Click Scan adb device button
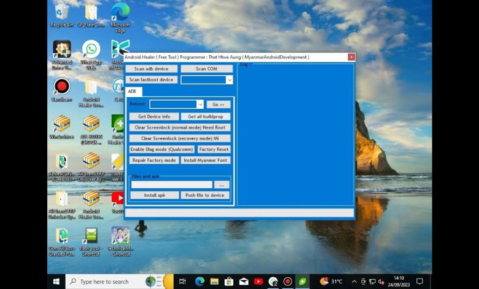Screen dimensions: 479x289 [152, 69]
